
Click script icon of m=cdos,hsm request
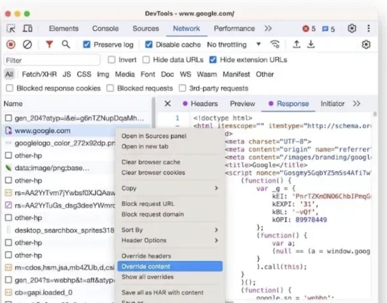point(9,267)
